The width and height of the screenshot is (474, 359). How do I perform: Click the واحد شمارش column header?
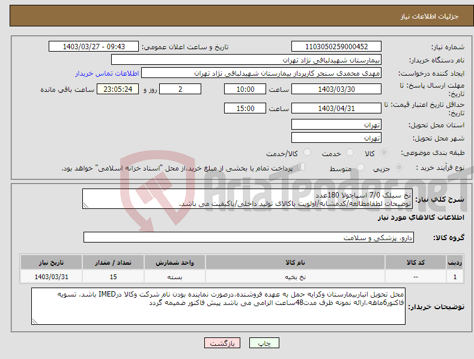click(x=175, y=262)
